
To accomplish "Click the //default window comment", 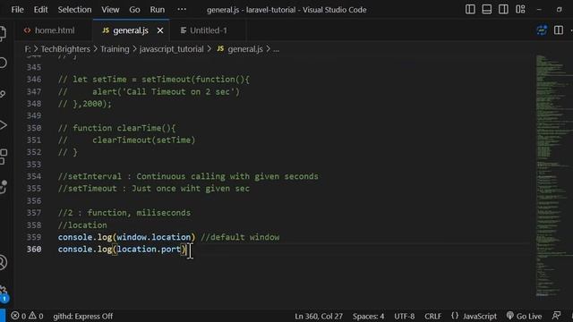I will [240, 237].
